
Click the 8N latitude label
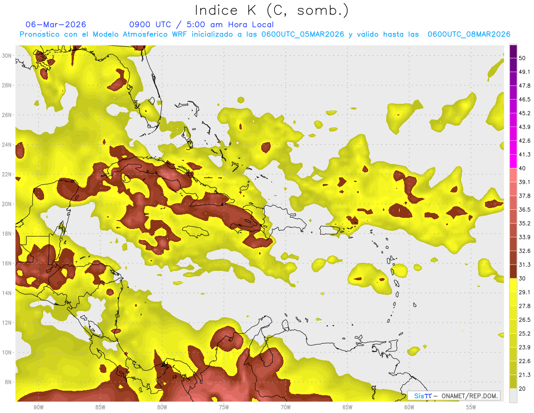pyautogui.click(x=8, y=382)
